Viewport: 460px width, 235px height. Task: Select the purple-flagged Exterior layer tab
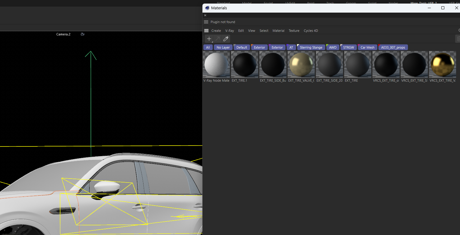[277, 47]
